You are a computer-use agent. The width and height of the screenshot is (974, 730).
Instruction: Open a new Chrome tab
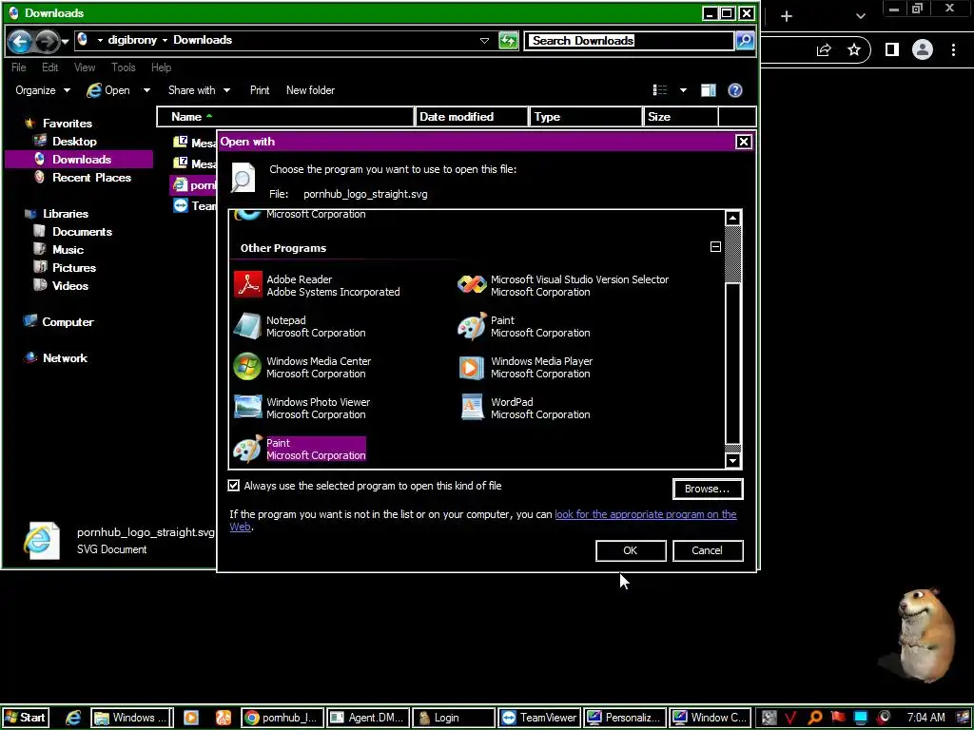[x=787, y=16]
